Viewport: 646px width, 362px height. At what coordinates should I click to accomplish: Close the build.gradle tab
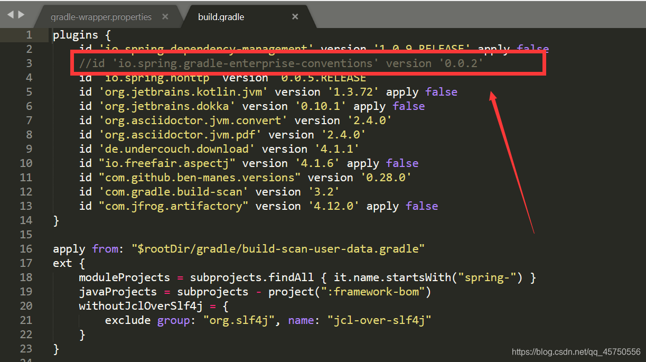[295, 17]
